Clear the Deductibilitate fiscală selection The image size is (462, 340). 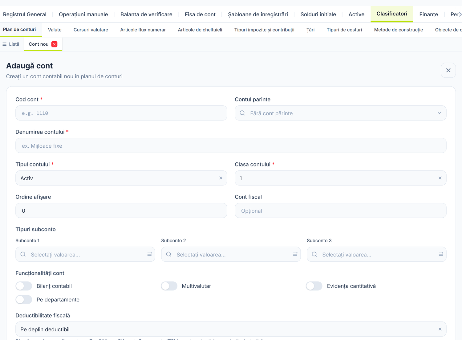tap(440, 329)
